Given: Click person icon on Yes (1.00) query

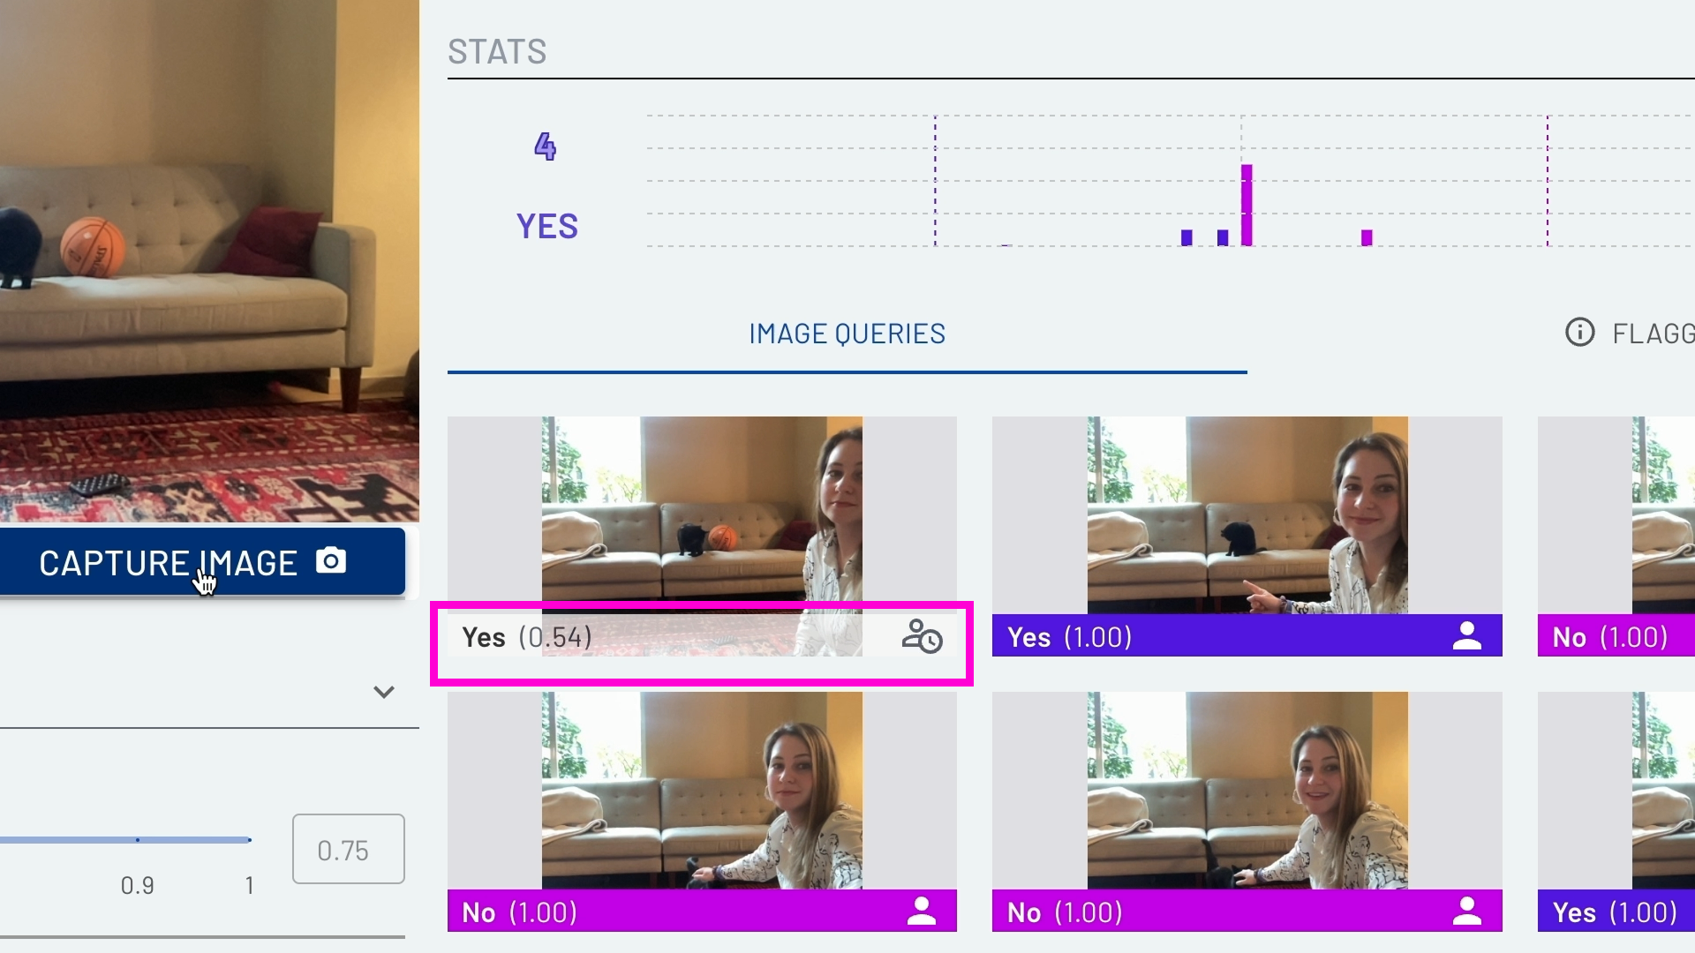Looking at the screenshot, I should [x=1466, y=636].
